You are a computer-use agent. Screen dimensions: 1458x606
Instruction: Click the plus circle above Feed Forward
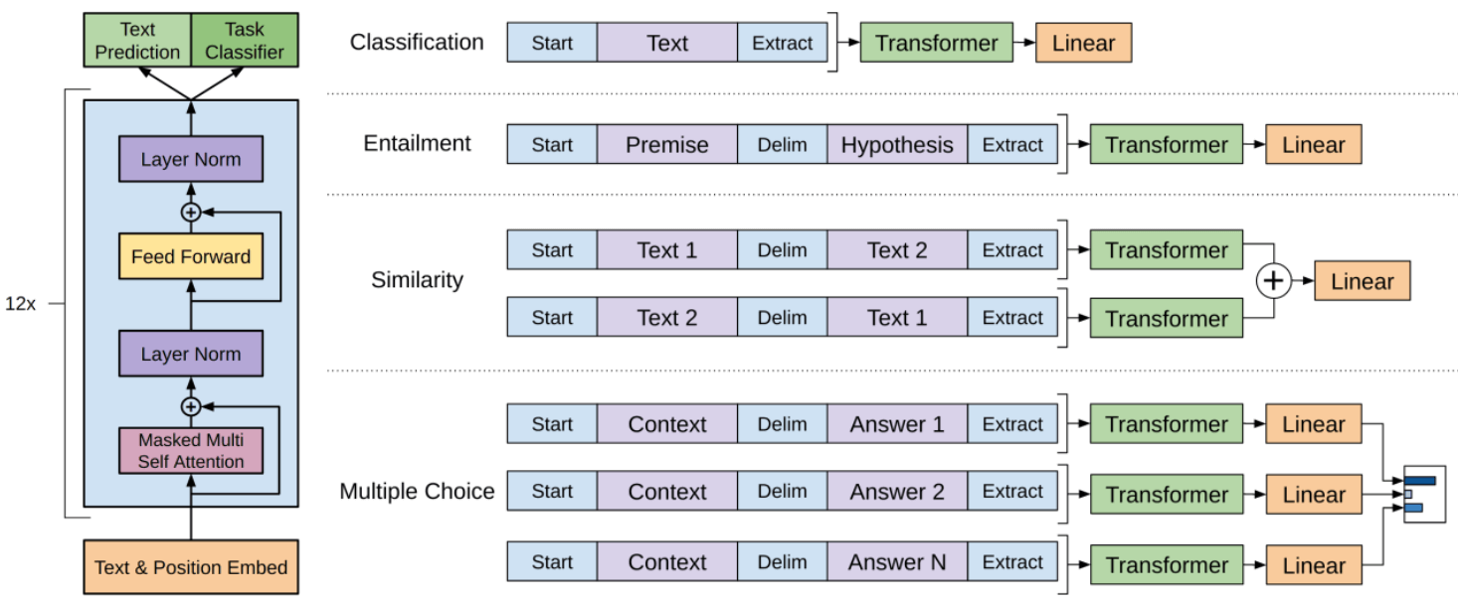(x=190, y=212)
